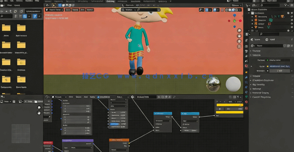Hide the Armature object via eye icon
This screenshot has width=294, height=152.
[x=292, y=17]
